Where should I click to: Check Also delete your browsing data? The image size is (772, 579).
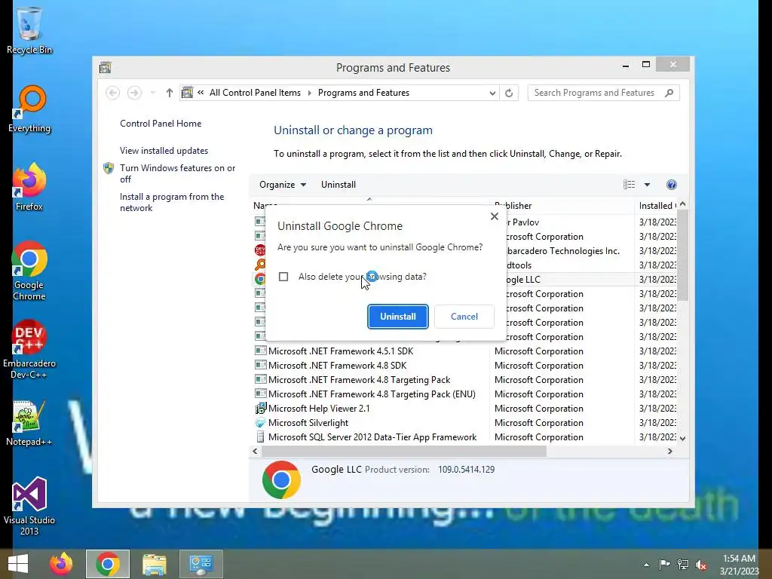click(283, 277)
